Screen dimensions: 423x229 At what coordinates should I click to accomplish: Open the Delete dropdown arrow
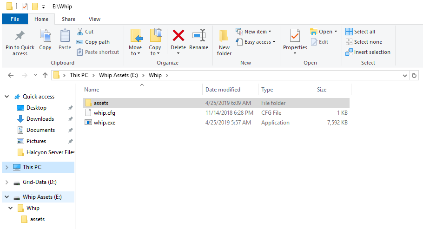point(178,53)
